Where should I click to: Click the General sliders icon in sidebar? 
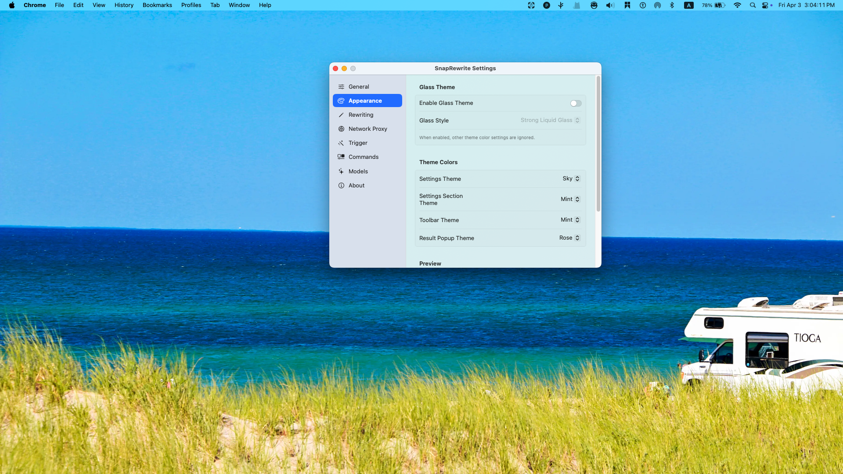click(341, 87)
